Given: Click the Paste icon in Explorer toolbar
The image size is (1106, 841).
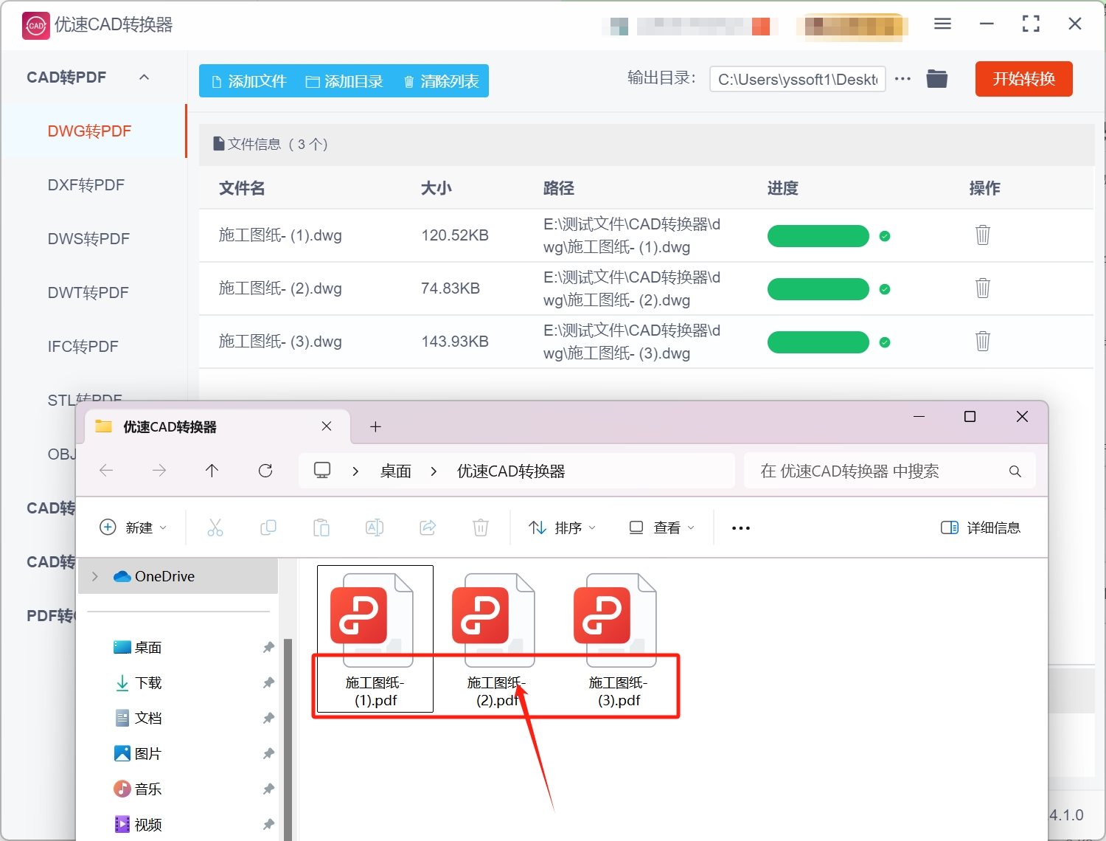Looking at the screenshot, I should tap(321, 527).
